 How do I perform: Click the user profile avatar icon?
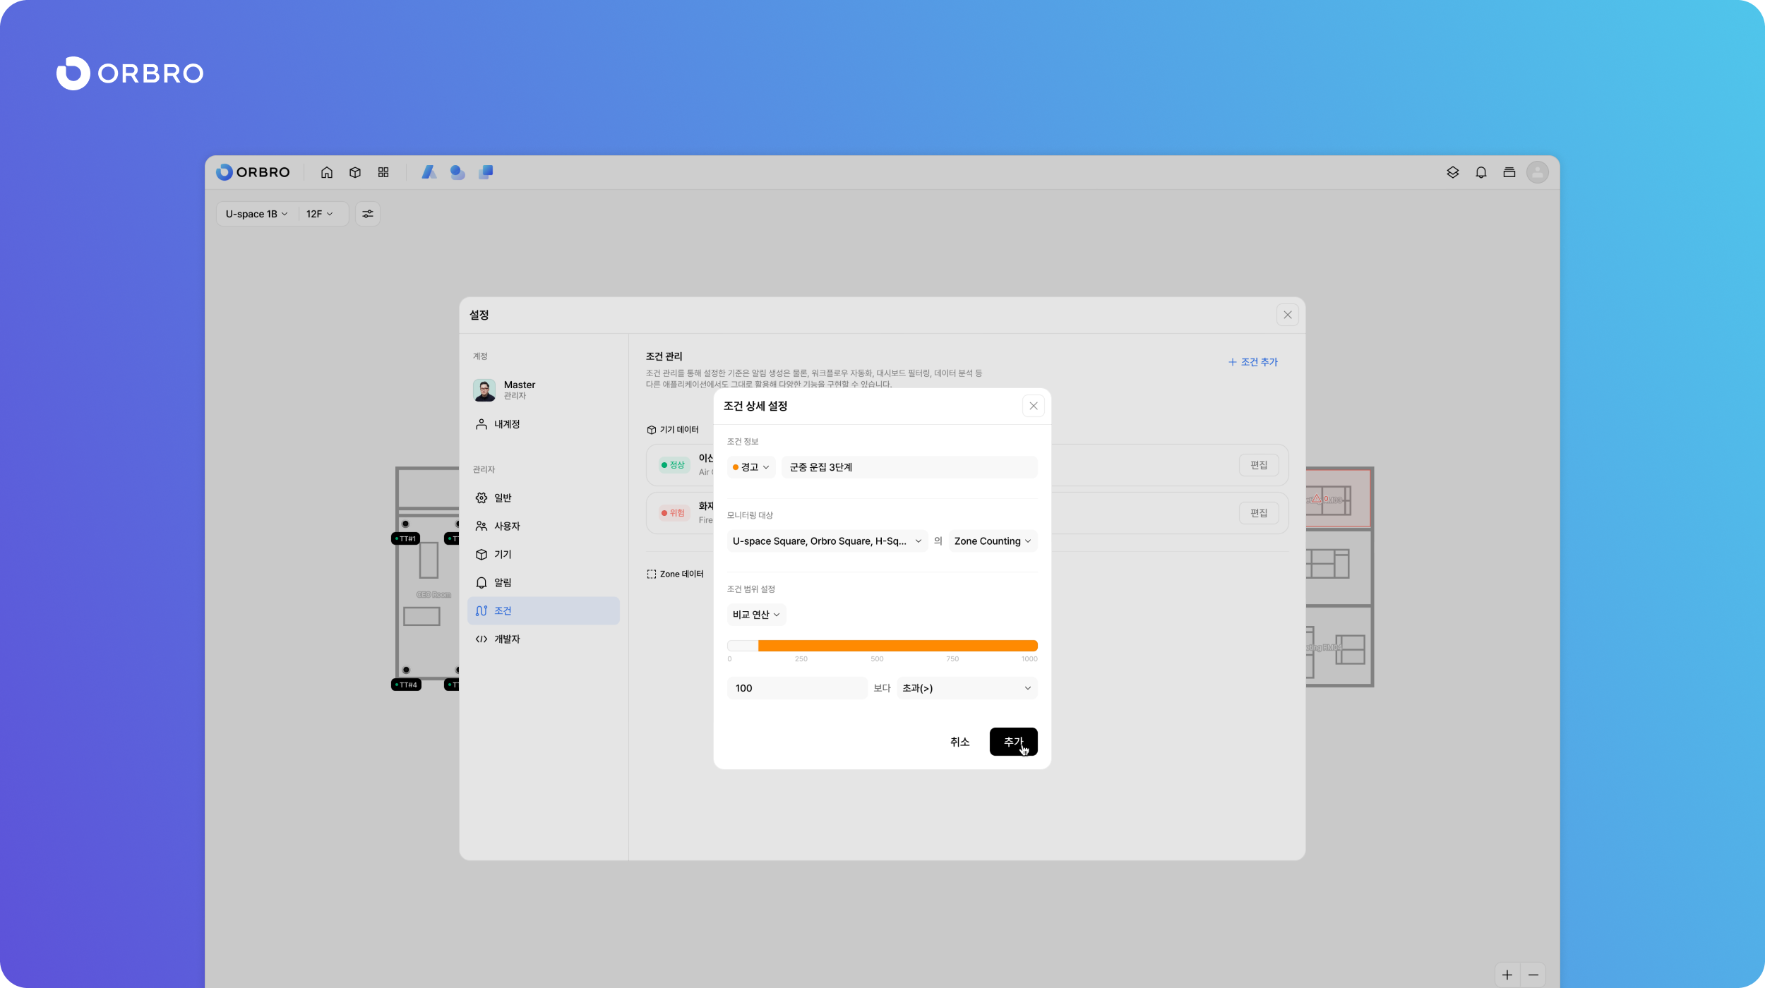point(1537,172)
